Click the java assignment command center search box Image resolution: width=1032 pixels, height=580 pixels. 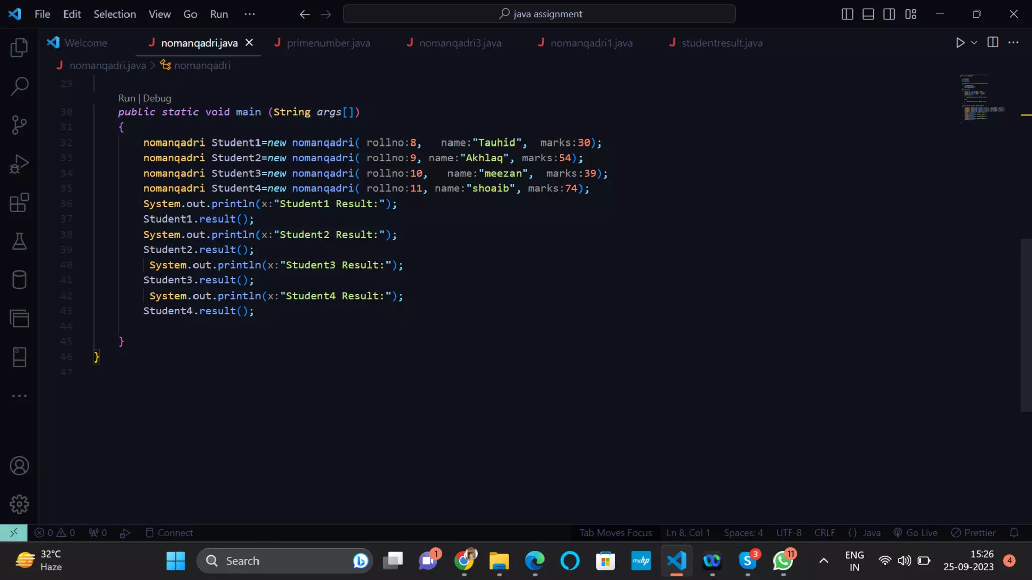(x=539, y=14)
